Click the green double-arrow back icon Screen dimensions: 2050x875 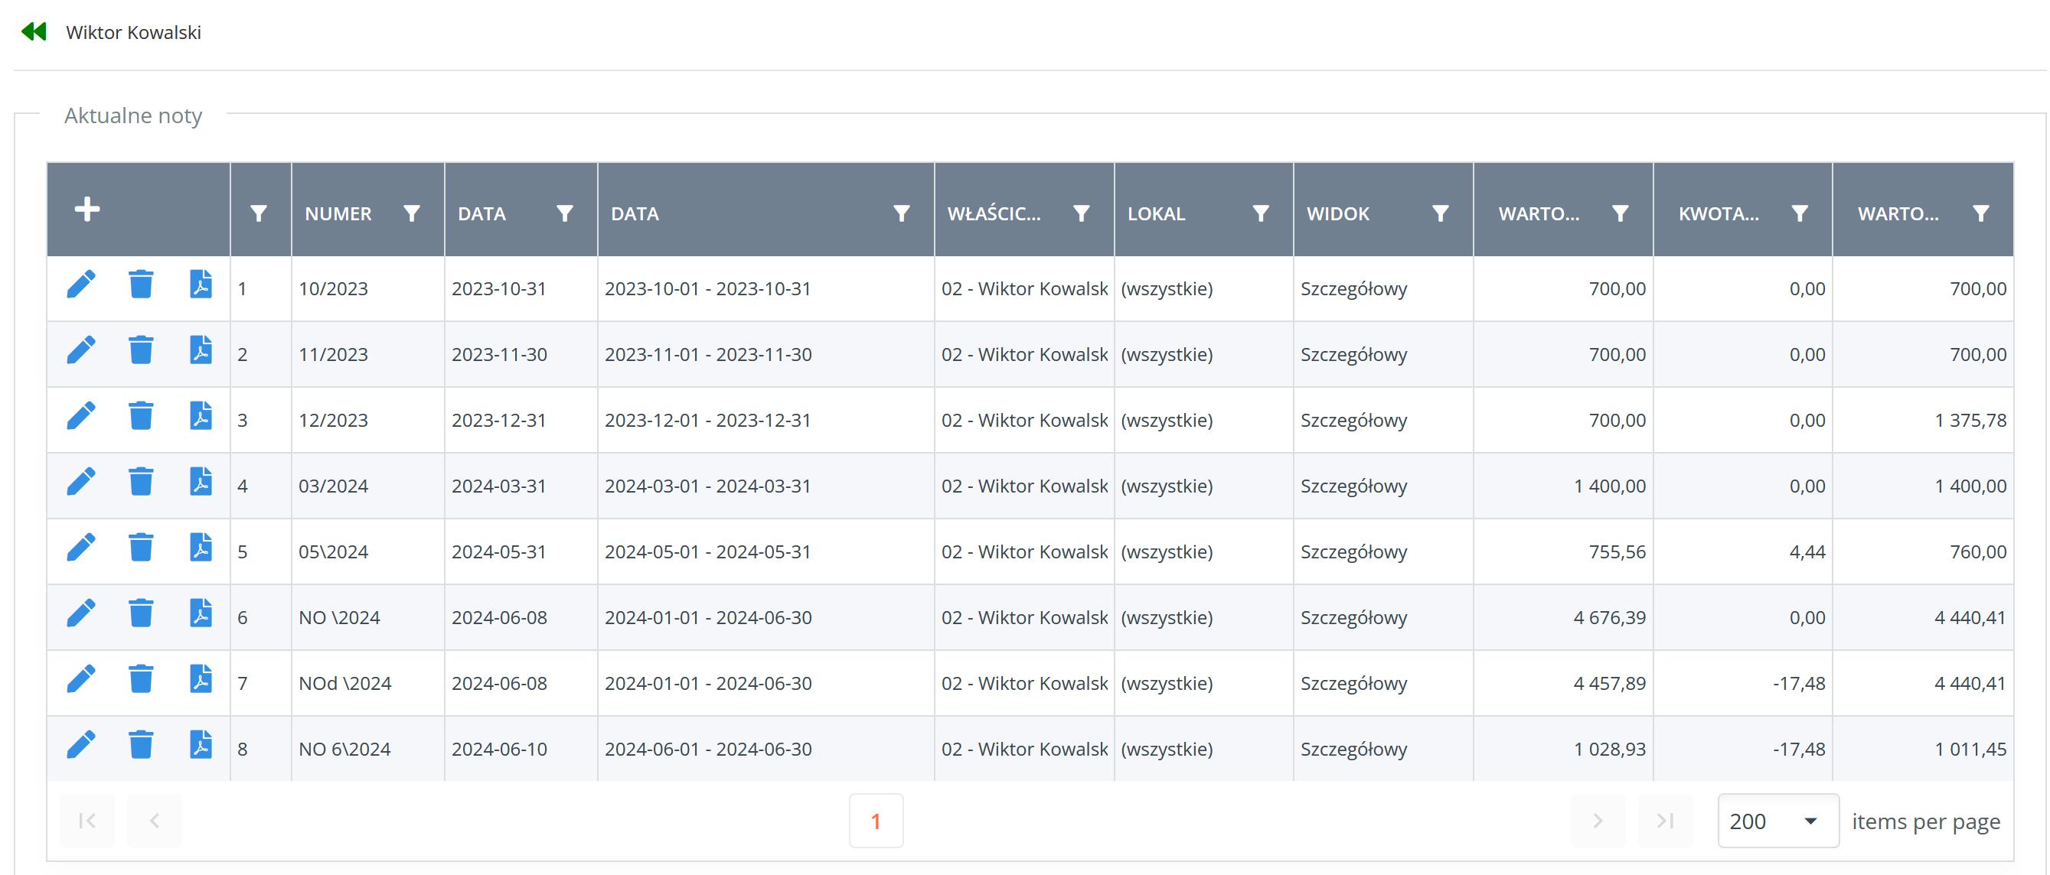click(x=34, y=32)
